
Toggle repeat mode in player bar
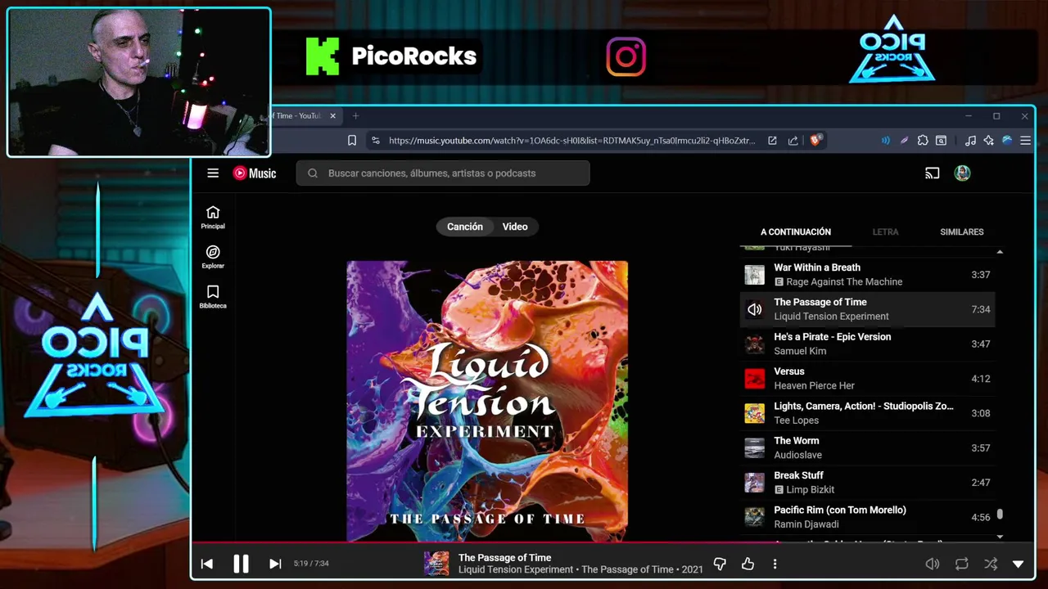(x=962, y=564)
